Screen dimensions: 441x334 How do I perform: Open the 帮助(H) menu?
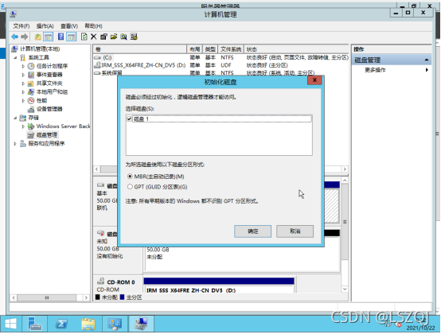[93, 26]
